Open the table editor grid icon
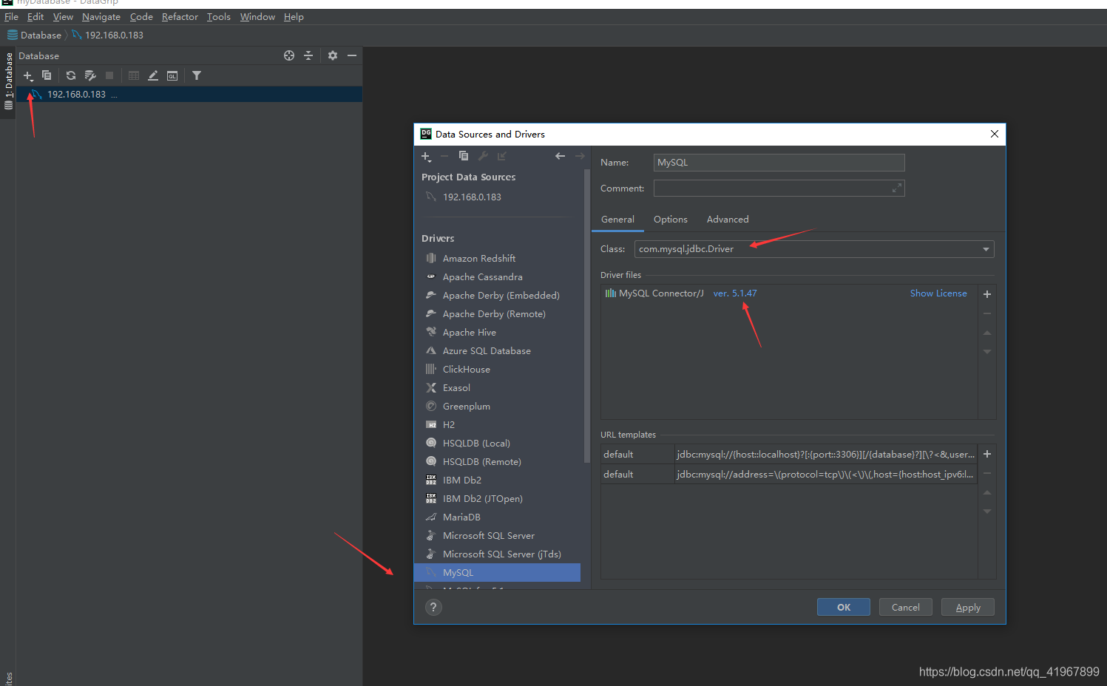 coord(134,75)
